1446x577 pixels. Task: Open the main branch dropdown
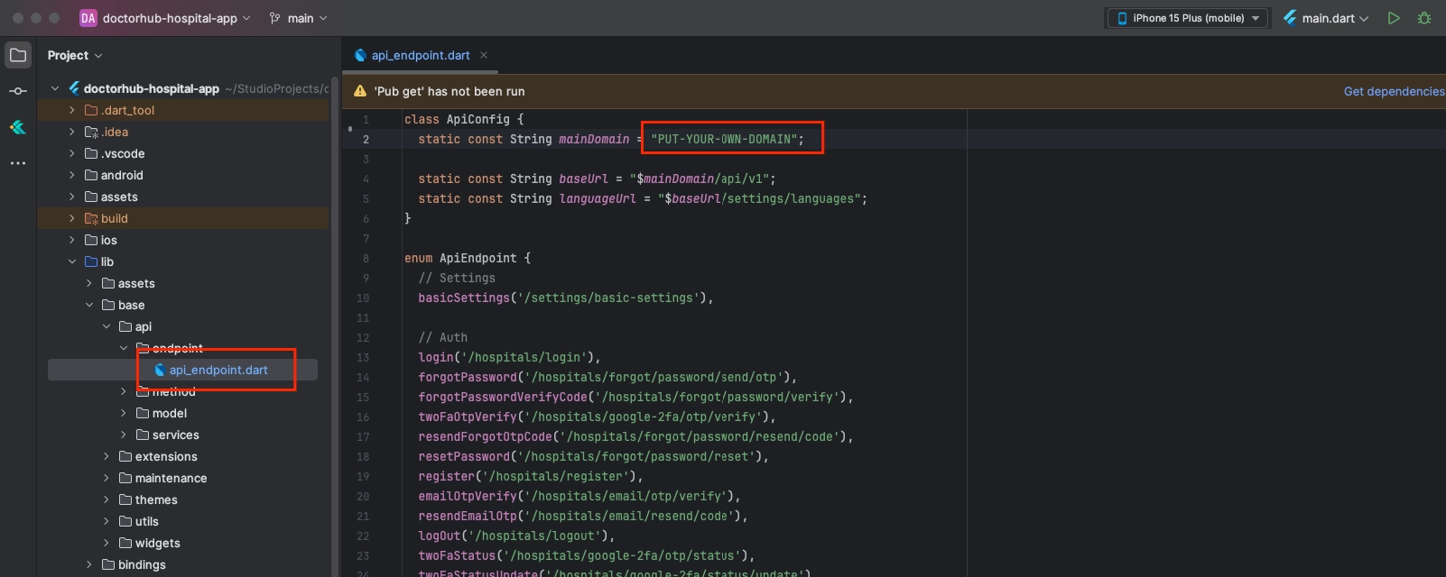(307, 18)
